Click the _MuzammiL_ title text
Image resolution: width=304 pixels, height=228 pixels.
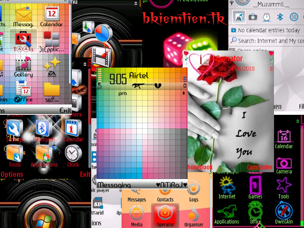pyautogui.click(x=271, y=5)
